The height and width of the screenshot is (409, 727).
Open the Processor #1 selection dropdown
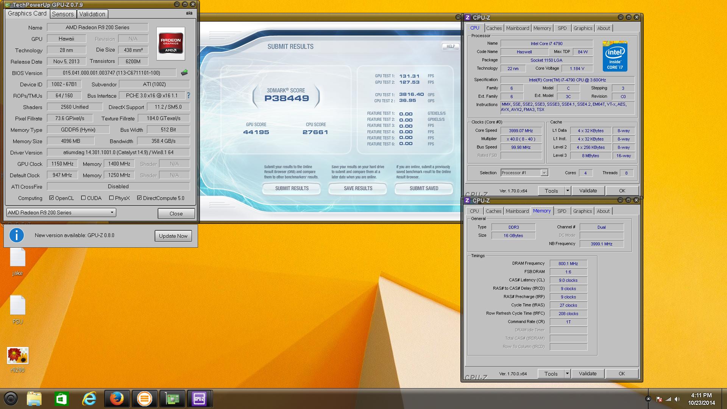tap(524, 173)
